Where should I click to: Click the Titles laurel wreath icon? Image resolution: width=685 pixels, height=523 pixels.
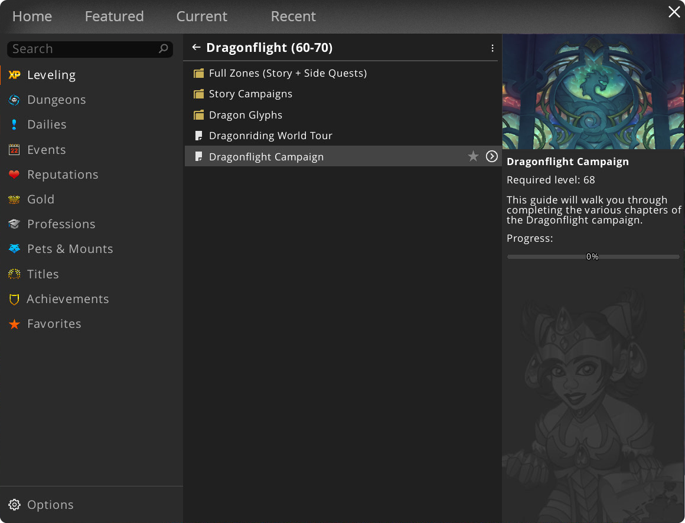click(14, 274)
